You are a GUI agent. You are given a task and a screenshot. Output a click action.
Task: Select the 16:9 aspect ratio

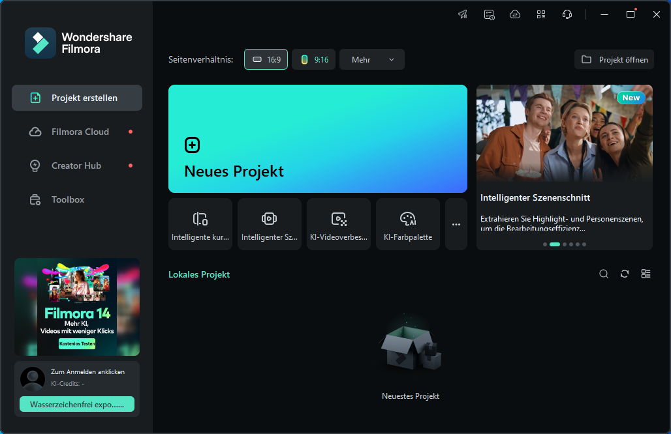[266, 59]
